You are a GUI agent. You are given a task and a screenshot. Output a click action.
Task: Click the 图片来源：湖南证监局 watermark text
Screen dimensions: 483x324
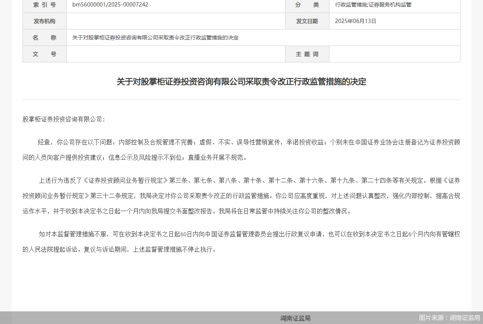click(x=449, y=317)
